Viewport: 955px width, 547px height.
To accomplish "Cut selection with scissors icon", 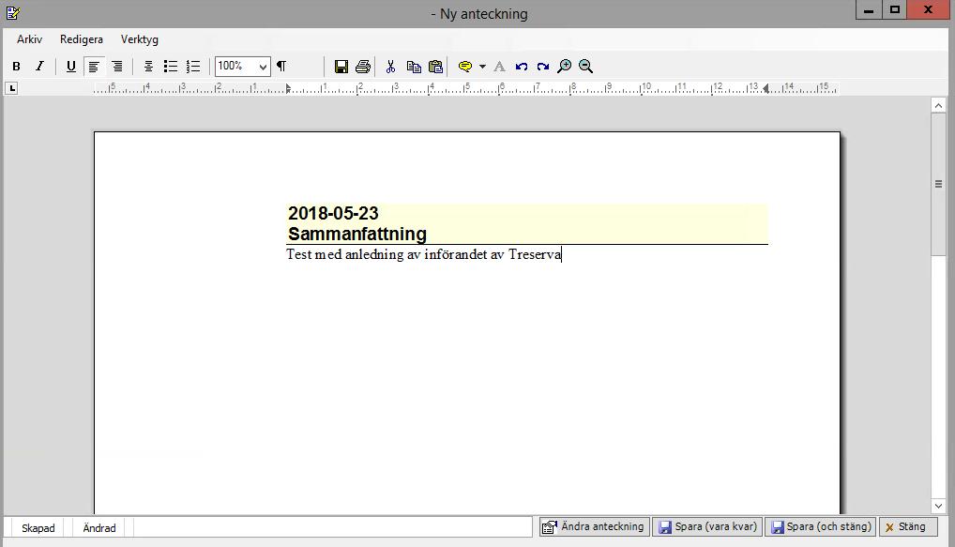I will tap(391, 67).
